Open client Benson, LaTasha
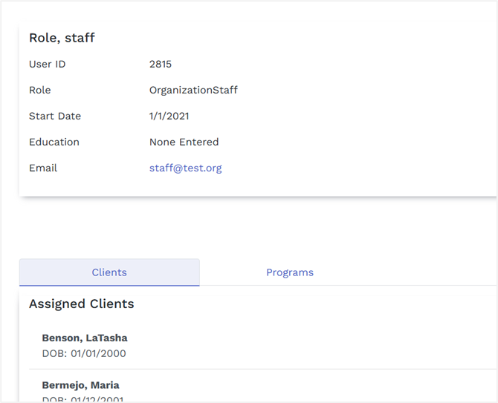Viewport: 498px width, 403px height. point(85,338)
